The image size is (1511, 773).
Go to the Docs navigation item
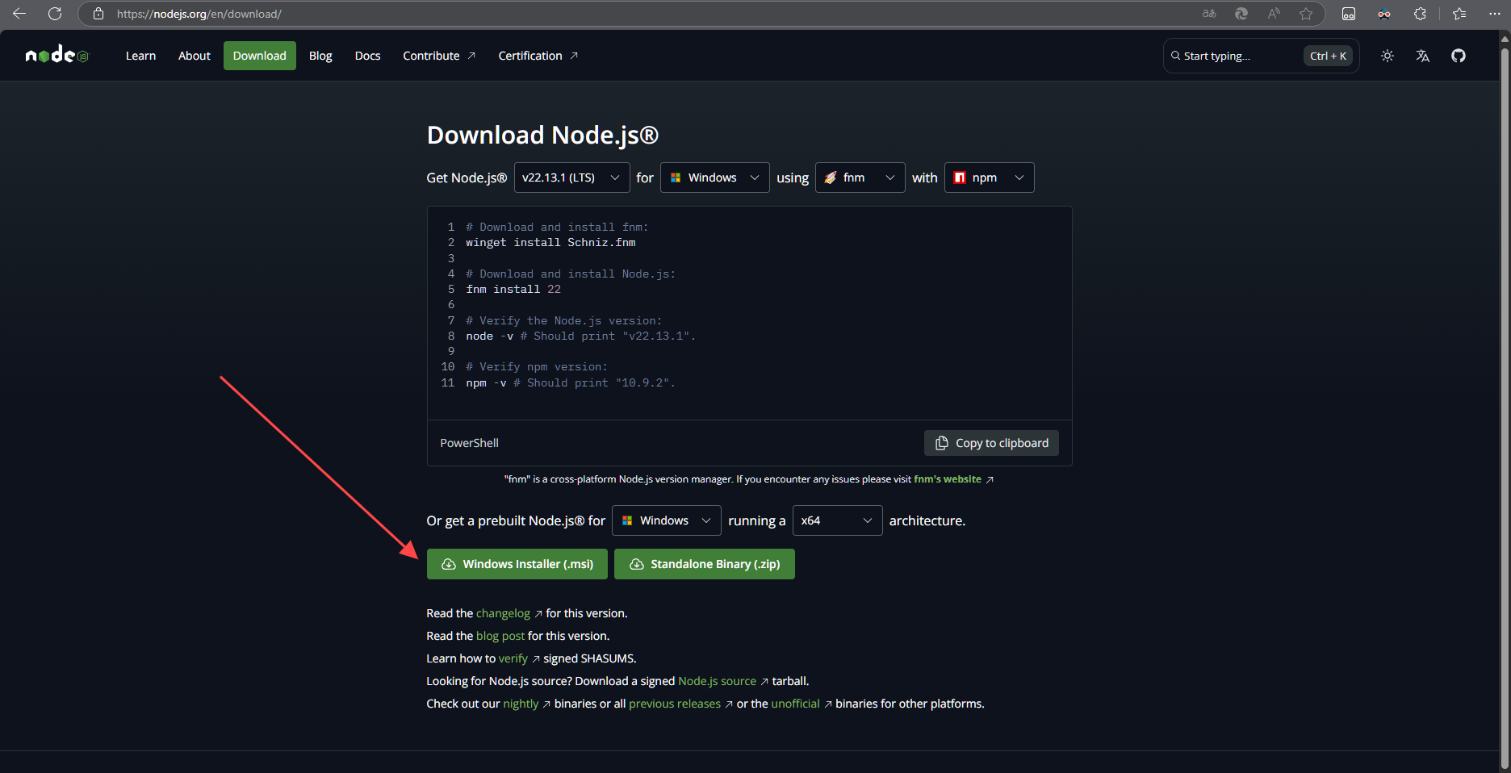[x=367, y=56]
